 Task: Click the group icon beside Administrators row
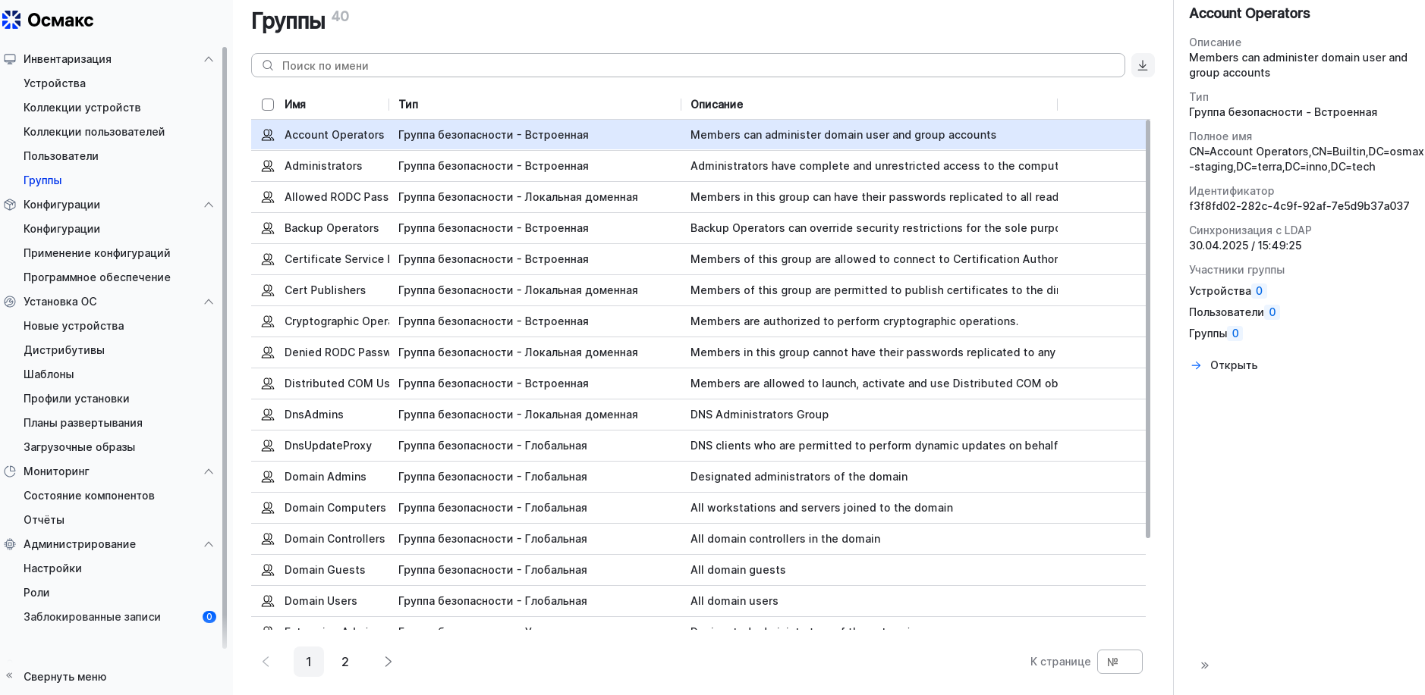click(268, 166)
